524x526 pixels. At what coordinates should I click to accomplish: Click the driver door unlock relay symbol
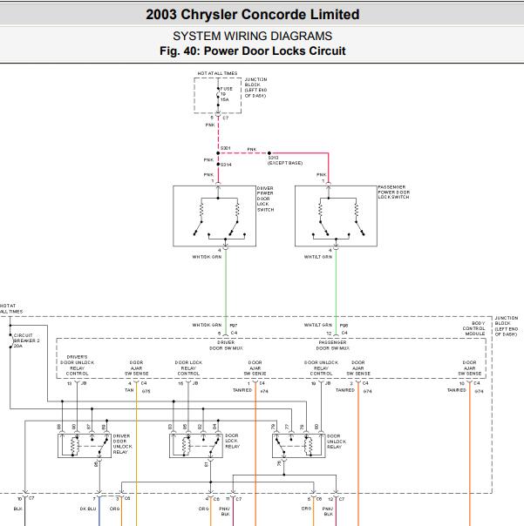tap(85, 446)
